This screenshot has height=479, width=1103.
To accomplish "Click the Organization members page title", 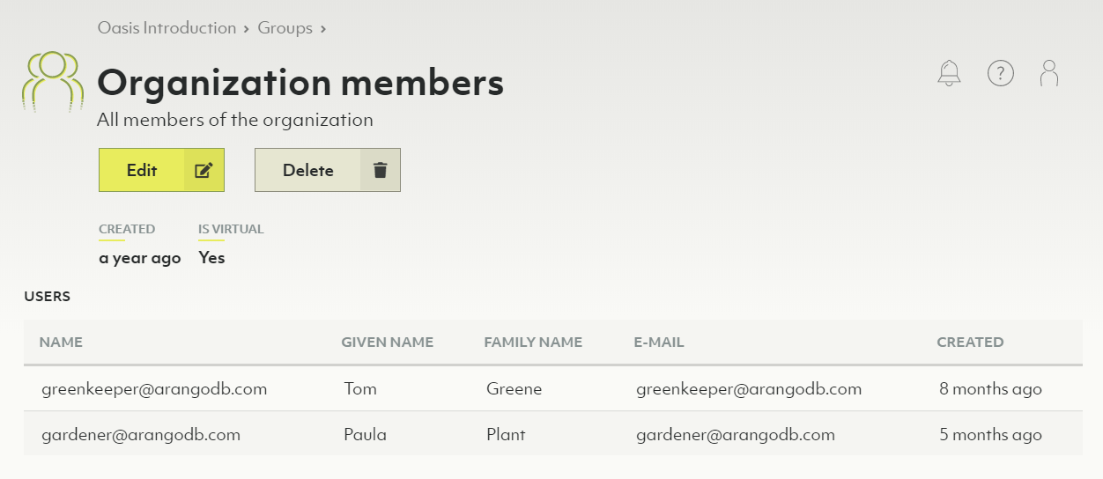I will pos(300,83).
